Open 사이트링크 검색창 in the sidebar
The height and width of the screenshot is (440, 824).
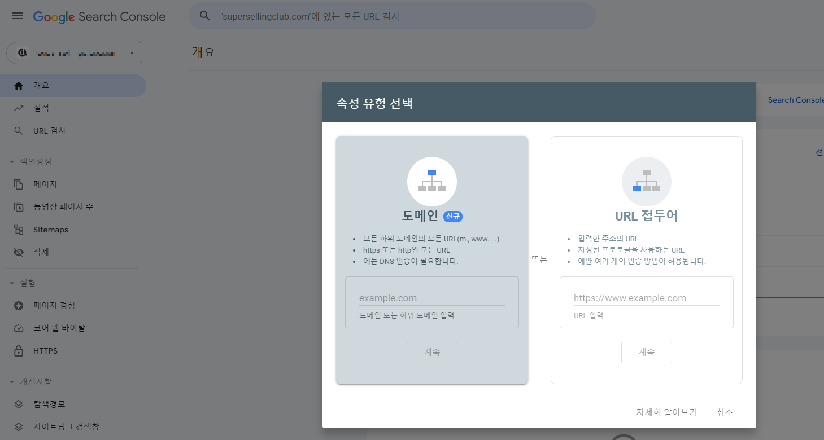73,427
